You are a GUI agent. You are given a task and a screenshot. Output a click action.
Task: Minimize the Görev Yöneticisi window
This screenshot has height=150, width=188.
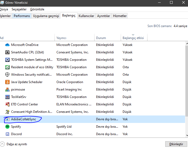click(159, 3)
